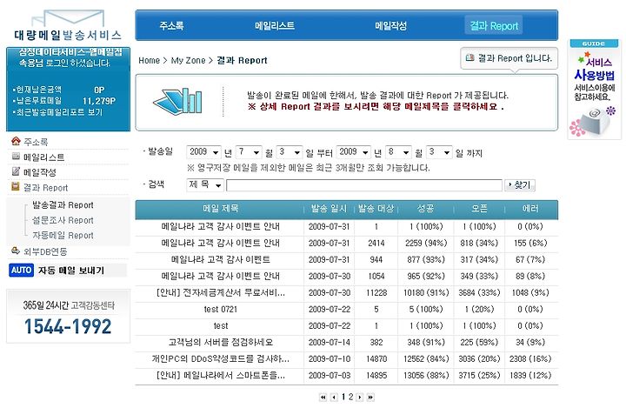Screen dimensions: 626x408
Task: Click current page number 1
Action: [x=343, y=397]
